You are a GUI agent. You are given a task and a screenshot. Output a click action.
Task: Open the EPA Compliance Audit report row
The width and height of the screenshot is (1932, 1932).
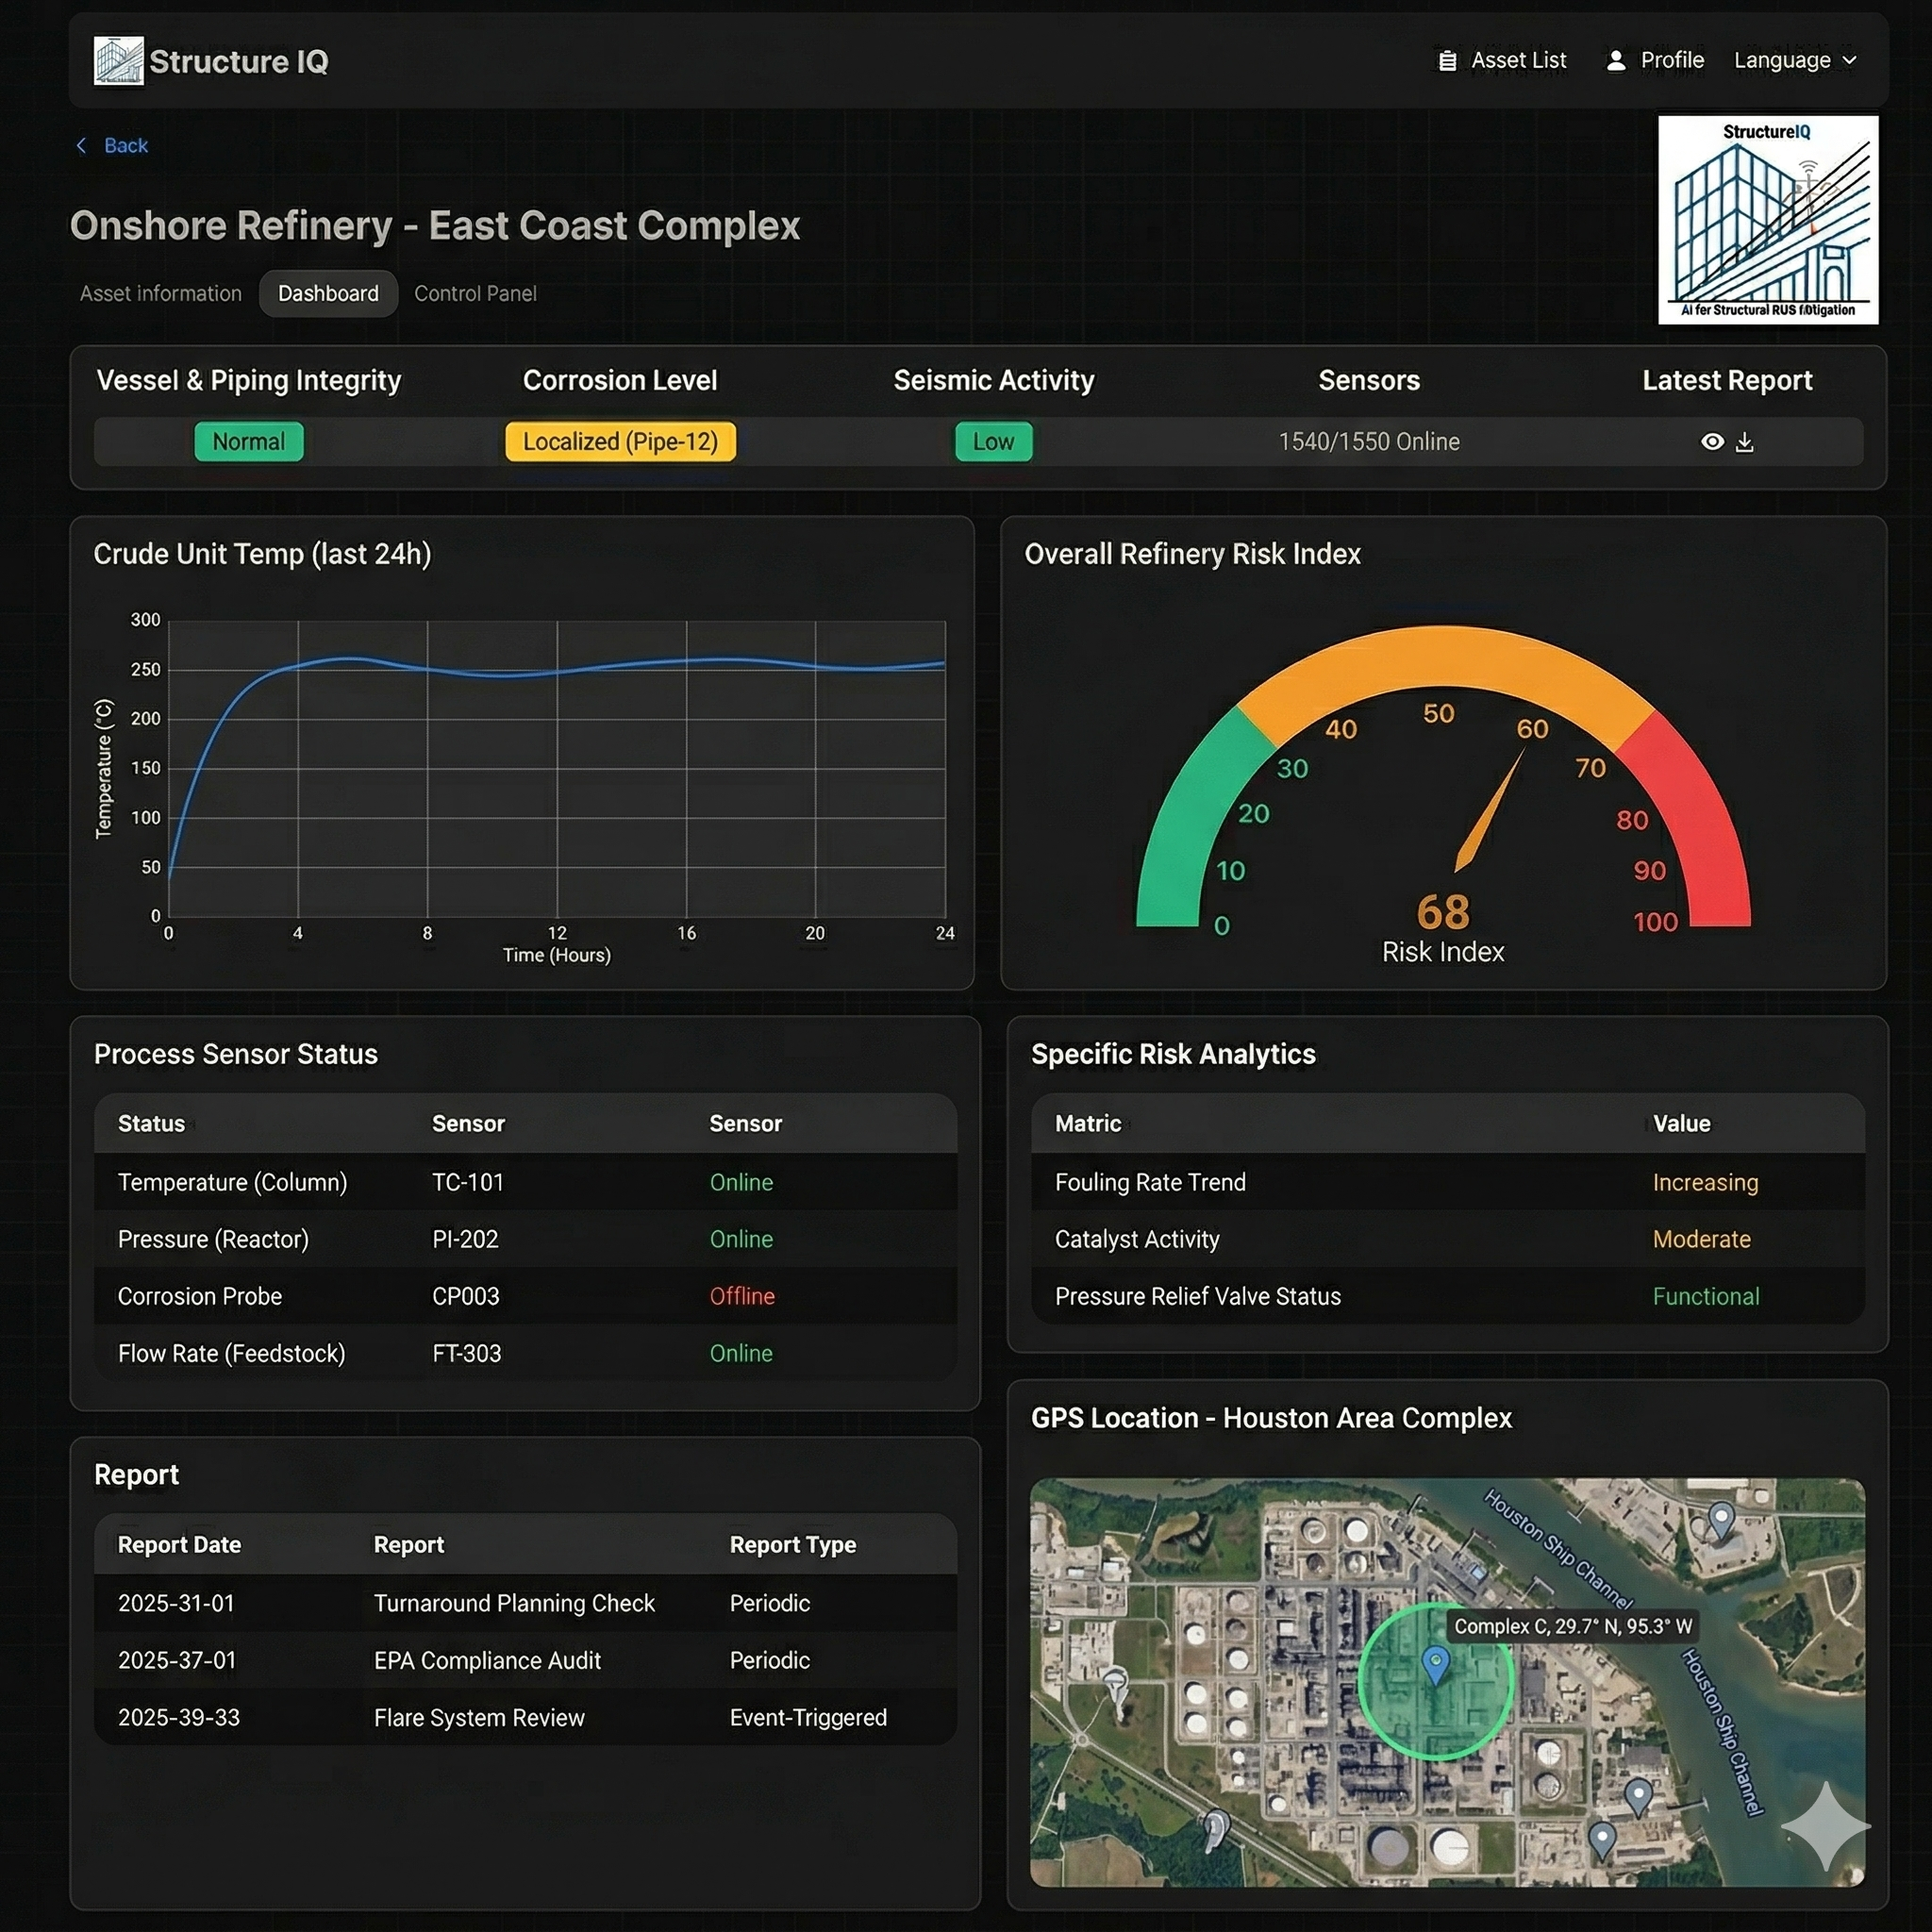click(x=487, y=1661)
